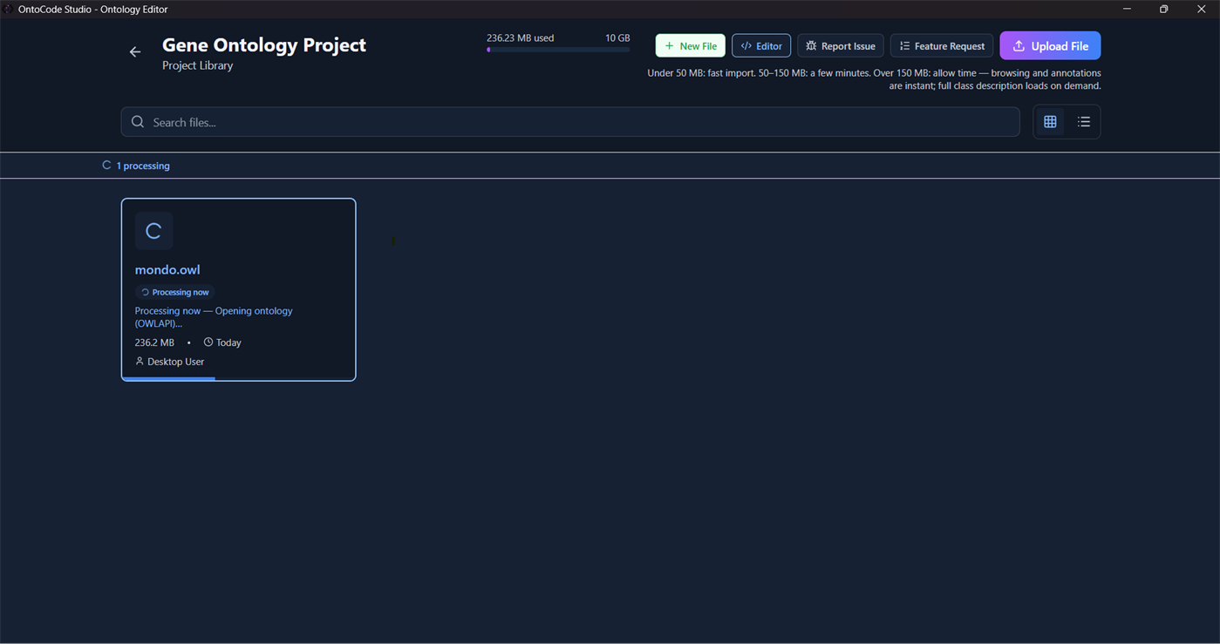The height and width of the screenshot is (644, 1220).
Task: Go back using the left arrow icon
Action: coord(135,52)
